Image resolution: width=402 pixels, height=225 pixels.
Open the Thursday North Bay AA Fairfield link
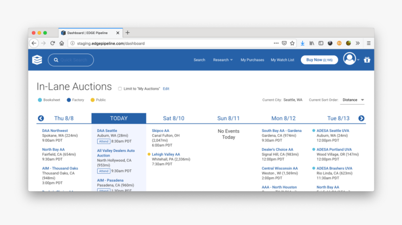53,149
